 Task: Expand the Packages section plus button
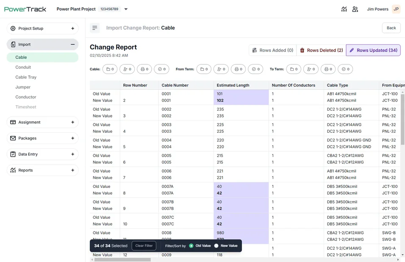click(72, 138)
